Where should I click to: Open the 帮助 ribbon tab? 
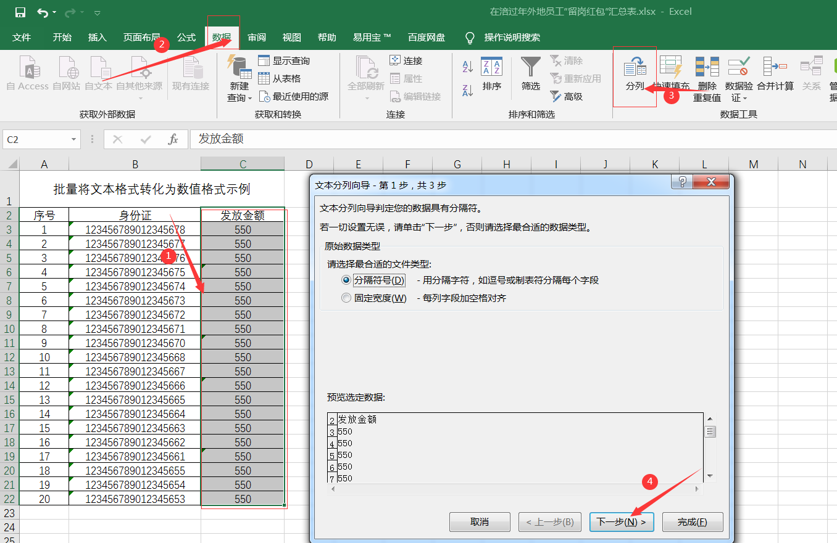click(327, 38)
